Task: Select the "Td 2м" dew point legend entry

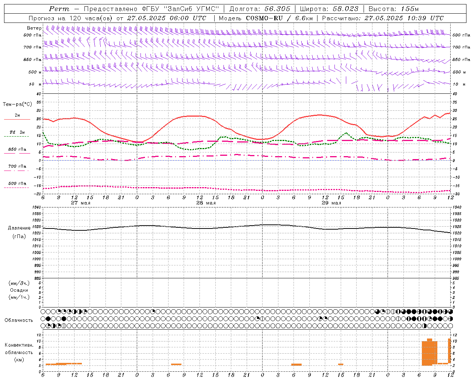Action: pos(17,132)
